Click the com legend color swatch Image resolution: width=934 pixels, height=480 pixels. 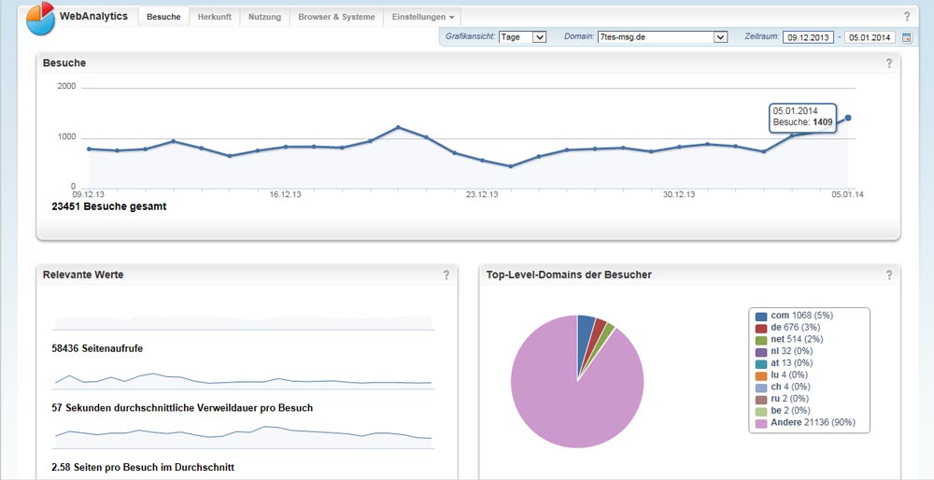coord(761,317)
